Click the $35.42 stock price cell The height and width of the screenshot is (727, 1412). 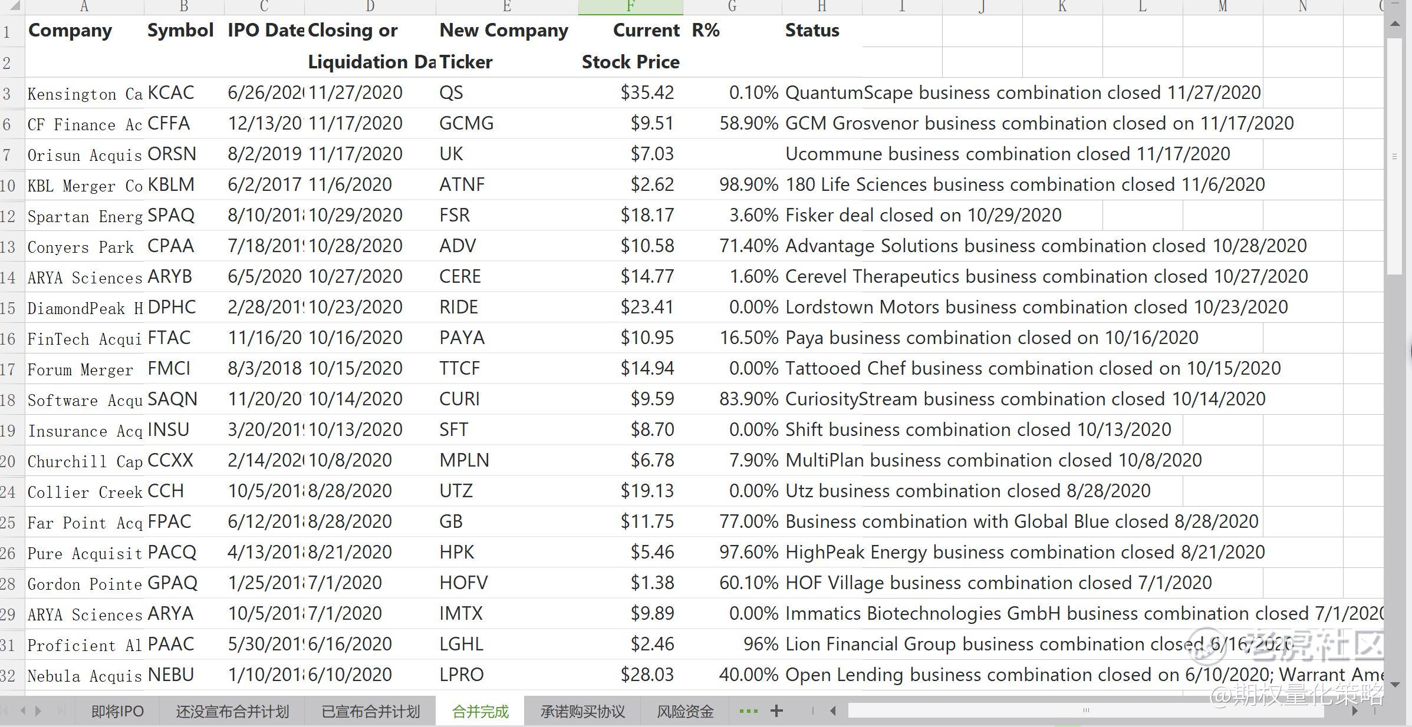coord(630,92)
